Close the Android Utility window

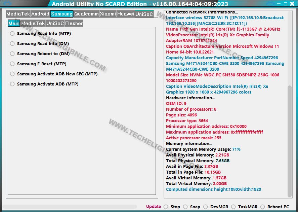[x=292, y=4]
